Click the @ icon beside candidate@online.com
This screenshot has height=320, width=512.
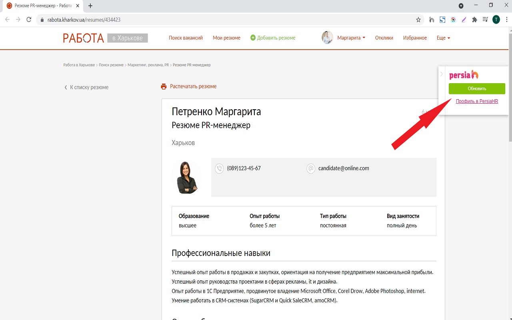pyautogui.click(x=311, y=168)
